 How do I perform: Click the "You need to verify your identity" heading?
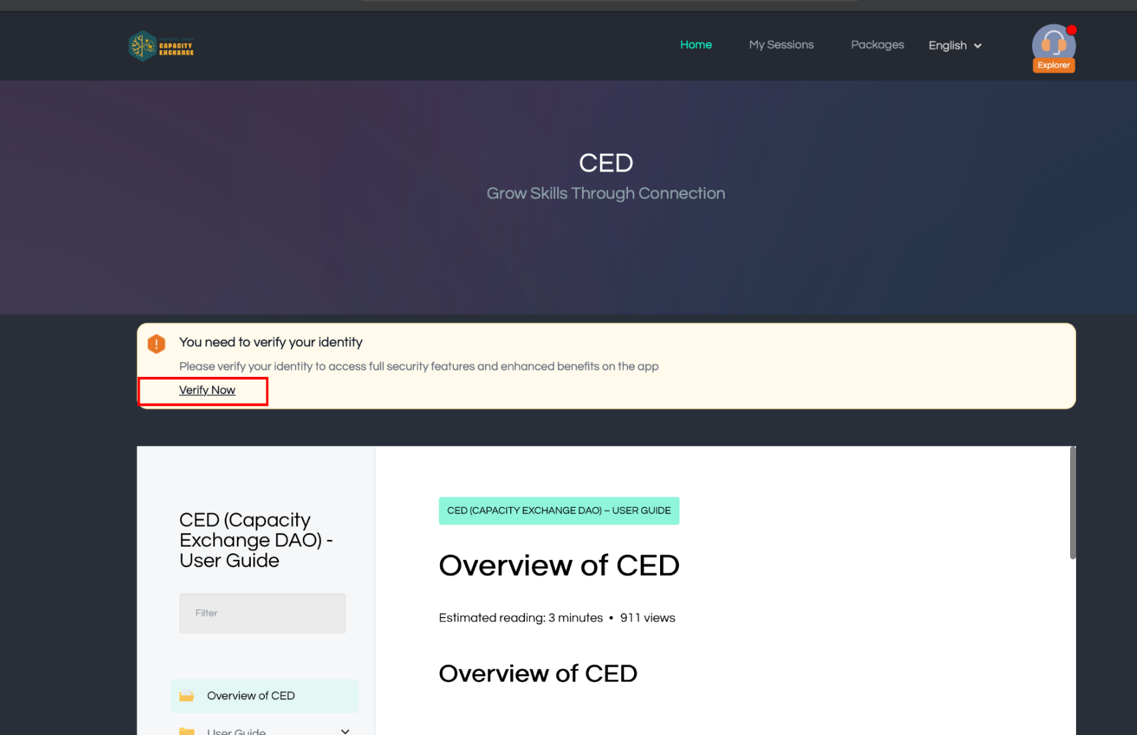271,342
